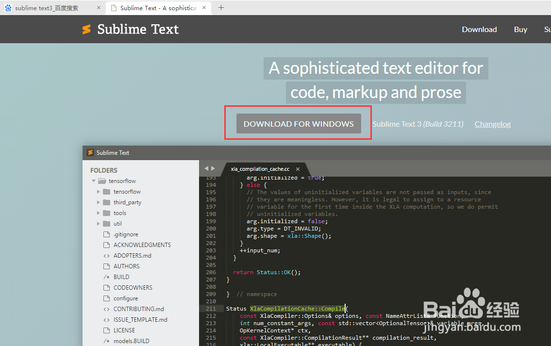Close the xla_compilation_cache.cc editor tab
551x346 pixels.
(298, 169)
